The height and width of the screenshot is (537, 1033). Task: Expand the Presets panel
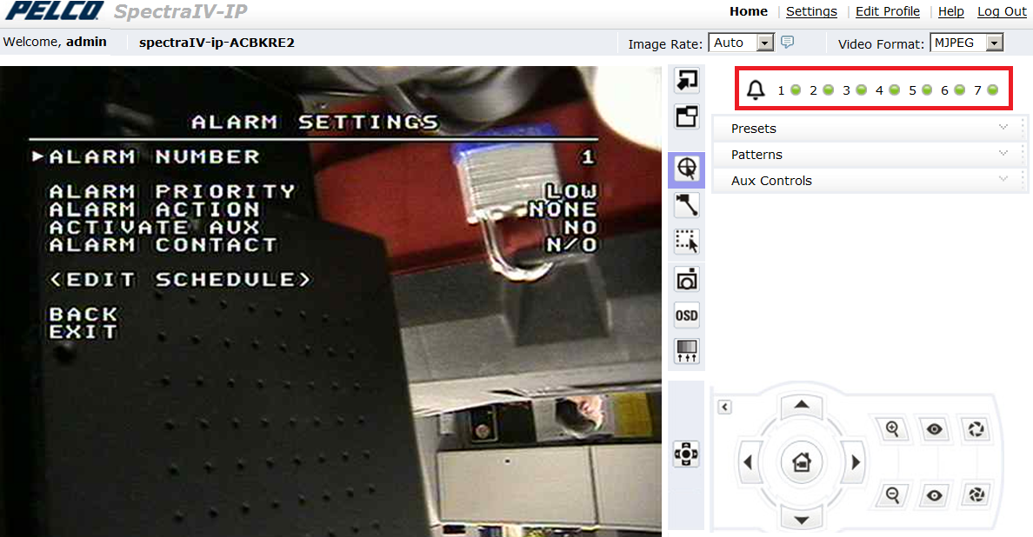[x=870, y=128]
